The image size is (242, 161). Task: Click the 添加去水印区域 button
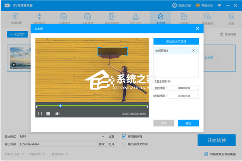(x=176, y=42)
